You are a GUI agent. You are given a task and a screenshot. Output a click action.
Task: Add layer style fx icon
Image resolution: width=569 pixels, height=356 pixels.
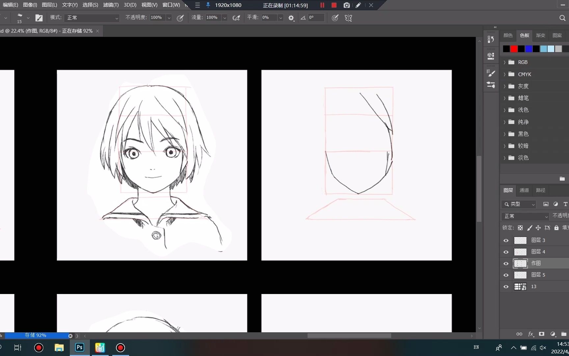coord(530,334)
